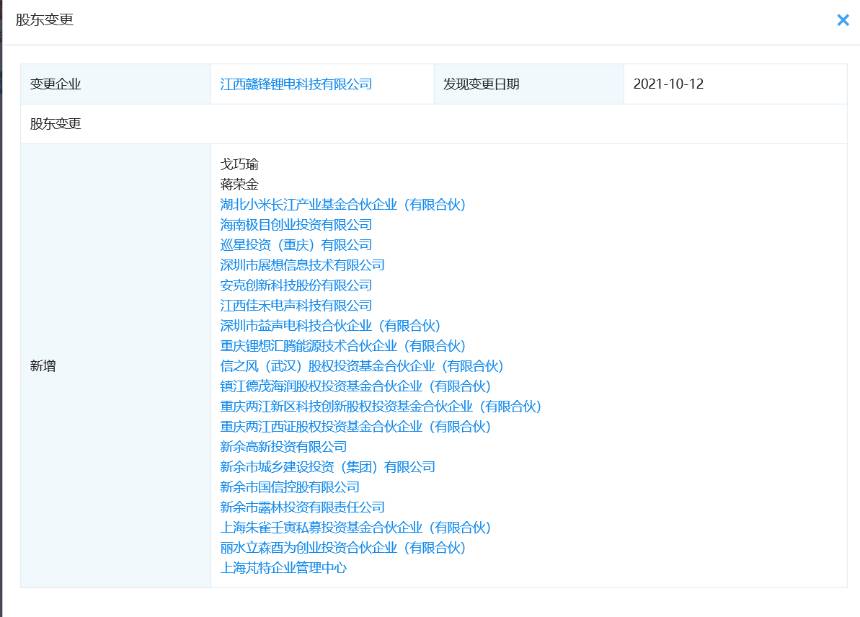Click 海南极目创业投资有限公司 link
The image size is (860, 617).
pos(296,225)
